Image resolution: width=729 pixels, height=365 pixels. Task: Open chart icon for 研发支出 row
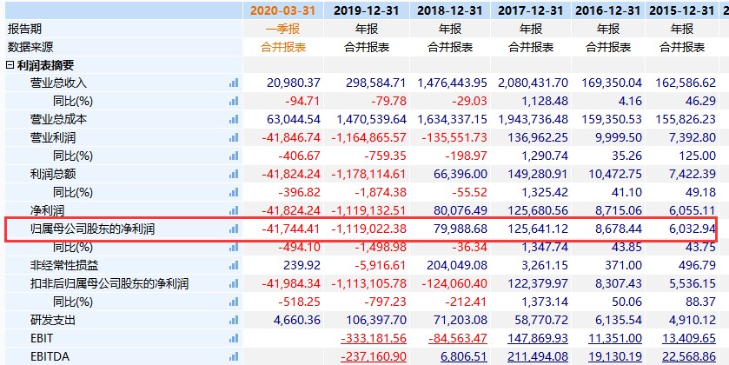pos(234,321)
